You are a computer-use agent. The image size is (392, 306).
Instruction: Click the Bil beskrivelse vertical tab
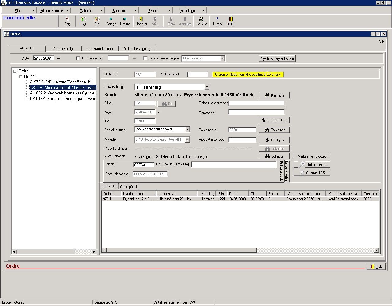287,171
